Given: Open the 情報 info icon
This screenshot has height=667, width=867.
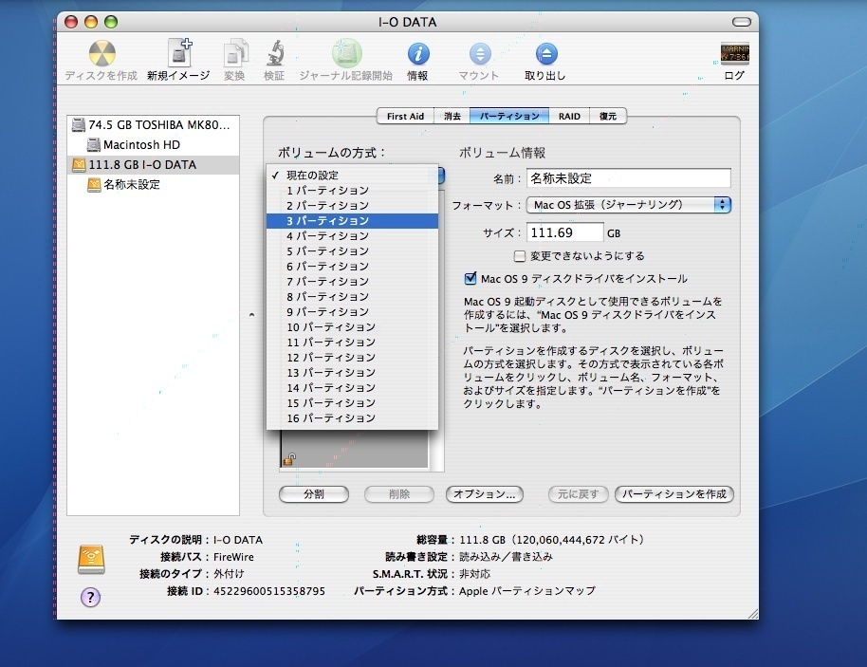Looking at the screenshot, I should [x=418, y=54].
